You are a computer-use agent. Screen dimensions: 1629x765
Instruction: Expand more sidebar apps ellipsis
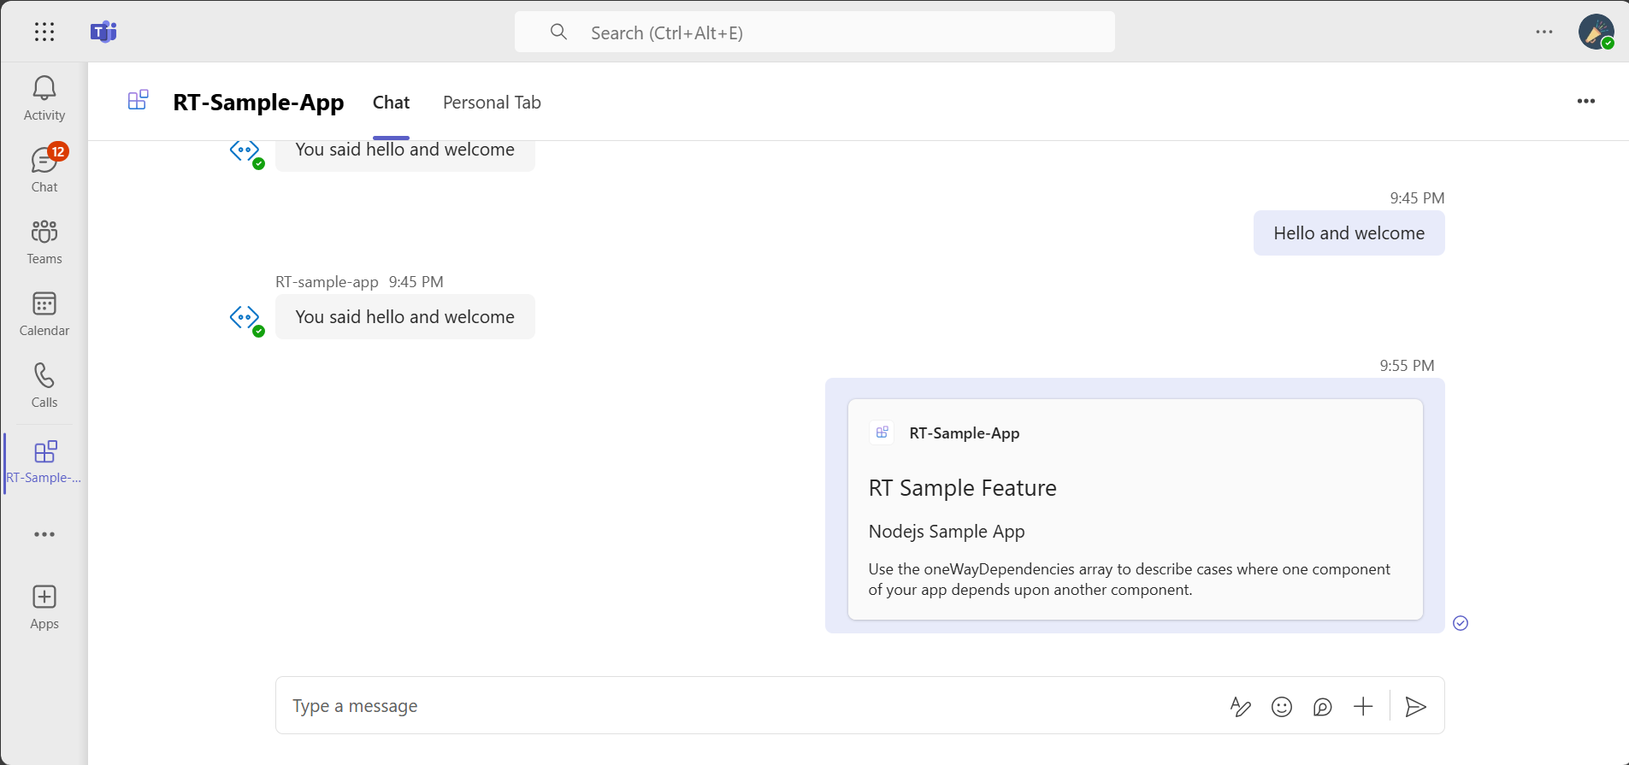click(44, 534)
